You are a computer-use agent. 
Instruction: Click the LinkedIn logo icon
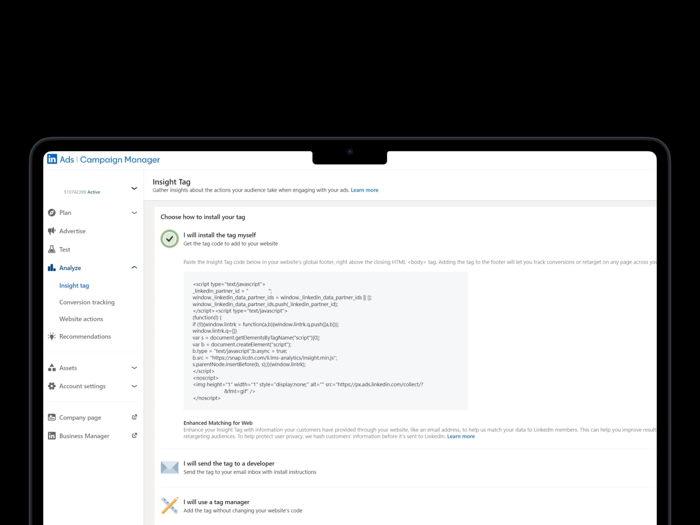[x=52, y=159]
